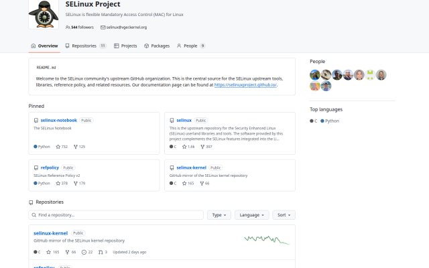Open the Repositories tab
This screenshot has width=429, height=268.
pos(85,46)
